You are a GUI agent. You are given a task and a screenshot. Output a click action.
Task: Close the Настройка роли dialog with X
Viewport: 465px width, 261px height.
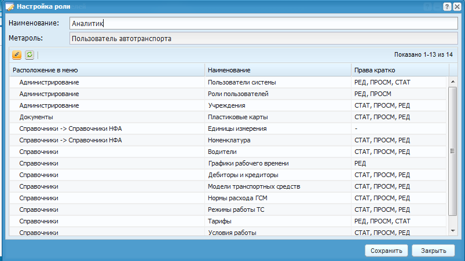point(457,6)
